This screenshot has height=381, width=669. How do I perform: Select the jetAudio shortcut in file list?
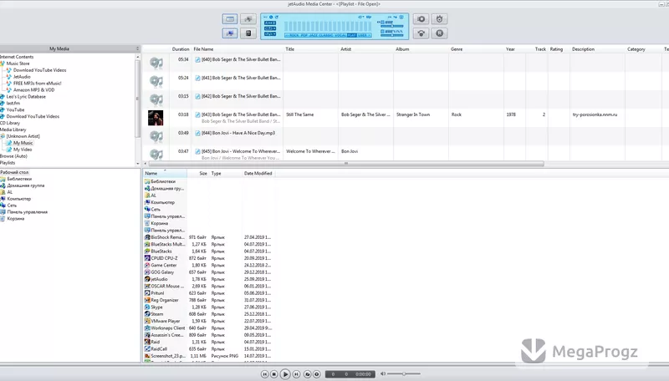click(159, 279)
